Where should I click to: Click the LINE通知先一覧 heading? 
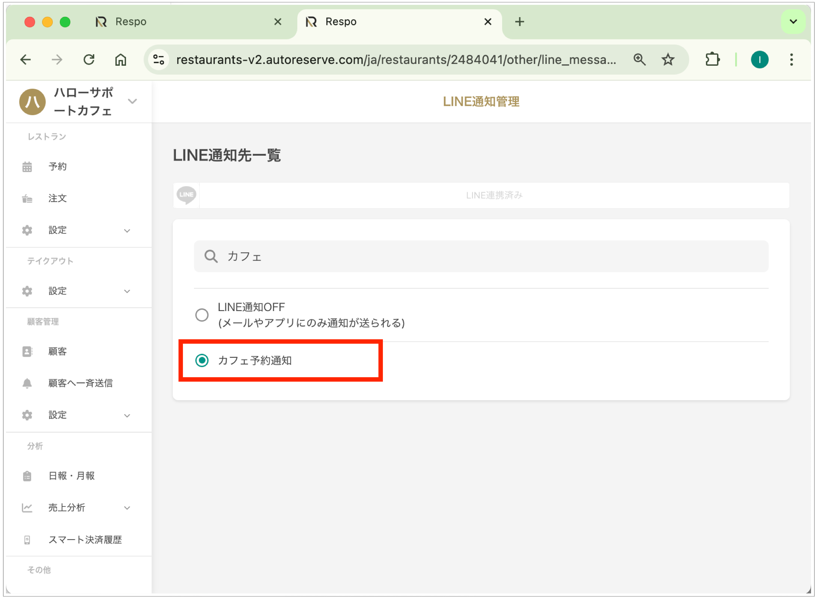click(x=227, y=155)
